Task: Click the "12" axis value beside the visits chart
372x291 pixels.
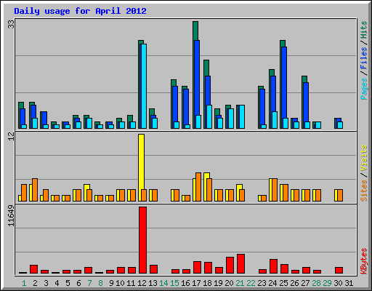Action: (11, 137)
